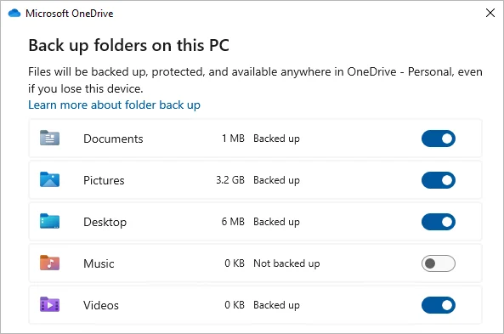Turn off Documents backup toggle
This screenshot has width=504, height=334.
pyautogui.click(x=438, y=139)
